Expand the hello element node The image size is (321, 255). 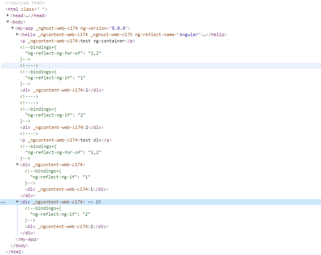pos(17,35)
